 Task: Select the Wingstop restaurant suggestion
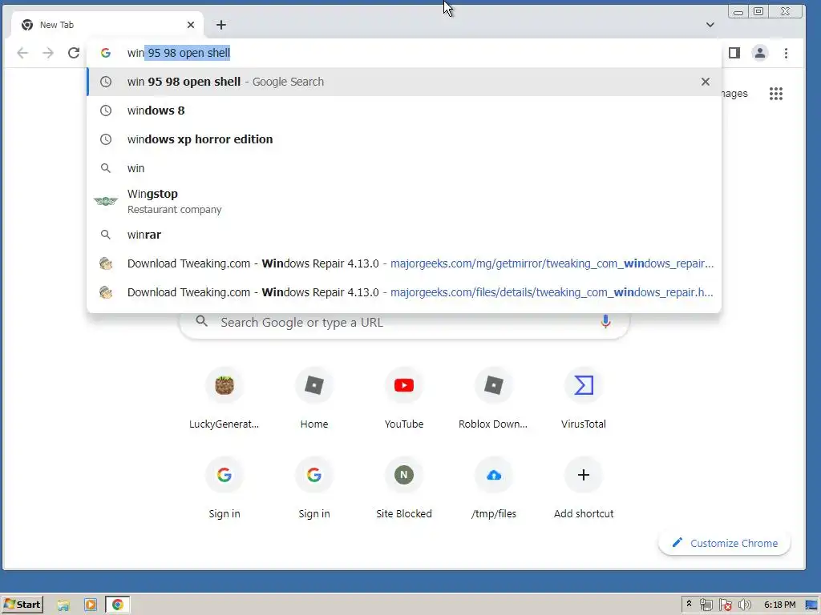point(404,201)
